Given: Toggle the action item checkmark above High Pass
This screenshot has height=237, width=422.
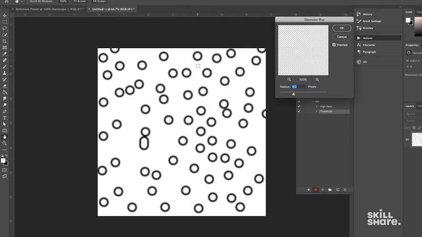Looking at the screenshot, I should 299,101.
